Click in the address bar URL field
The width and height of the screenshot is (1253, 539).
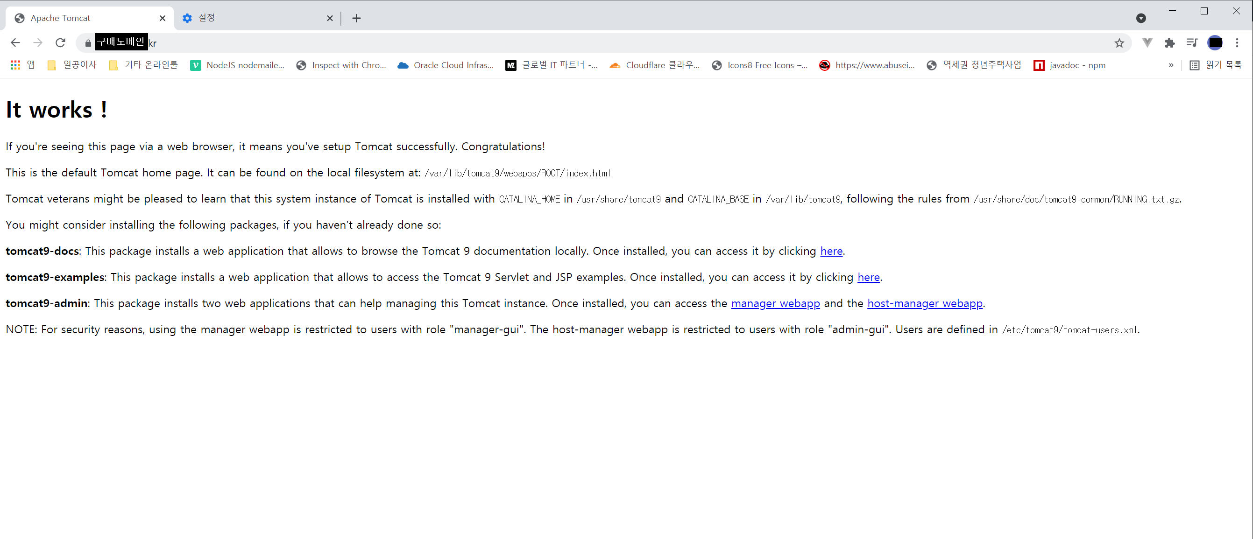[x=584, y=43]
